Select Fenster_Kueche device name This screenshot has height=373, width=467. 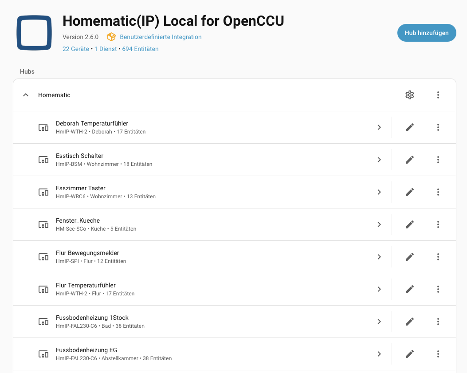(x=78, y=221)
